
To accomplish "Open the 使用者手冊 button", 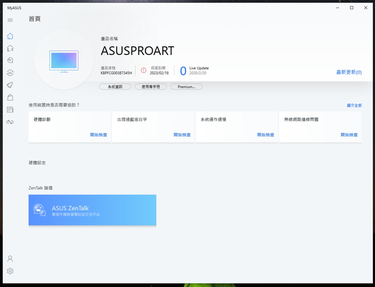I will pos(151,87).
